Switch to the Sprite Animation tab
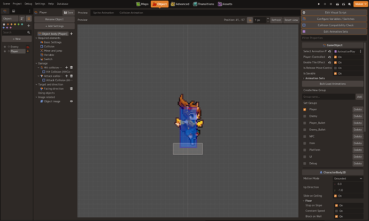369x221 pixels. (x=103, y=13)
